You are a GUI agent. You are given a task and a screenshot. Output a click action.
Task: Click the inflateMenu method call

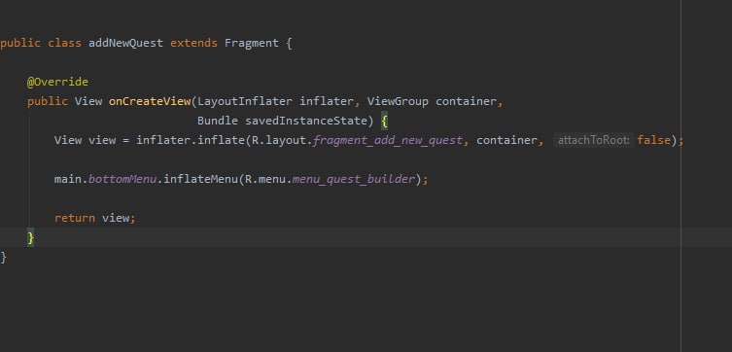(x=200, y=179)
